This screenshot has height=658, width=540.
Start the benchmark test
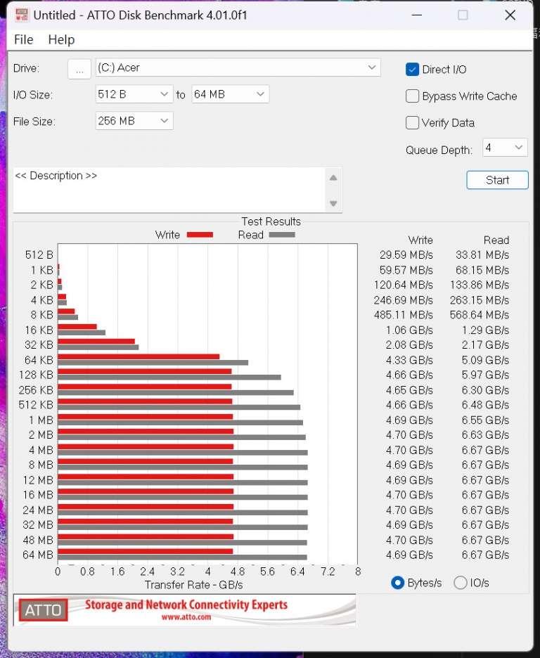(497, 180)
